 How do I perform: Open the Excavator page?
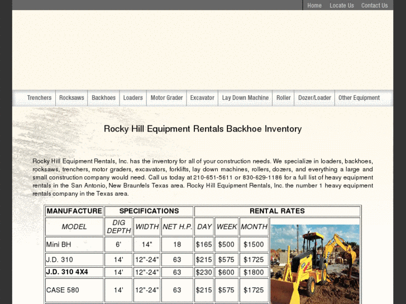tap(202, 98)
